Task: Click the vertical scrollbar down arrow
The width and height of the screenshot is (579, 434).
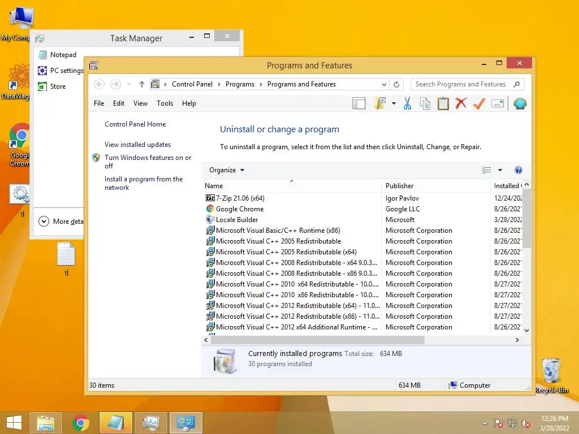Action: [x=526, y=331]
